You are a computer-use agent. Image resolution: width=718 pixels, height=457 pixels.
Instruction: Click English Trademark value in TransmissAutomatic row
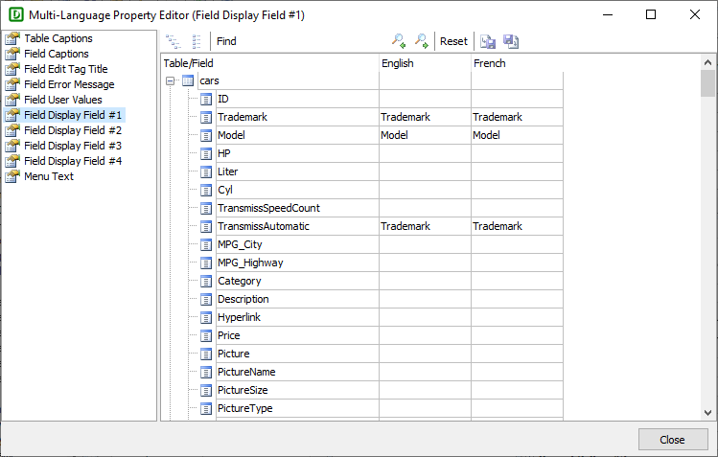(x=405, y=226)
